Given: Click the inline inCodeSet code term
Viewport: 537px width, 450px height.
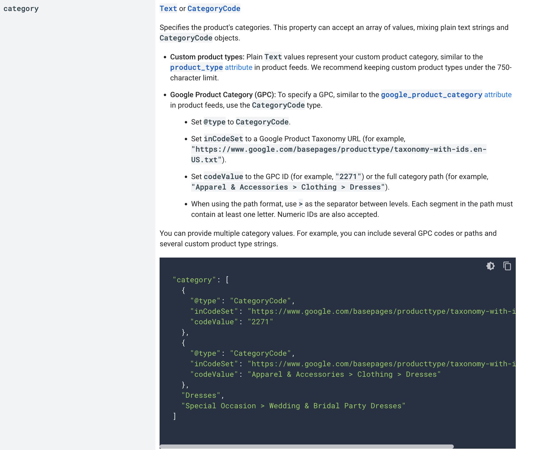Looking at the screenshot, I should pos(223,139).
